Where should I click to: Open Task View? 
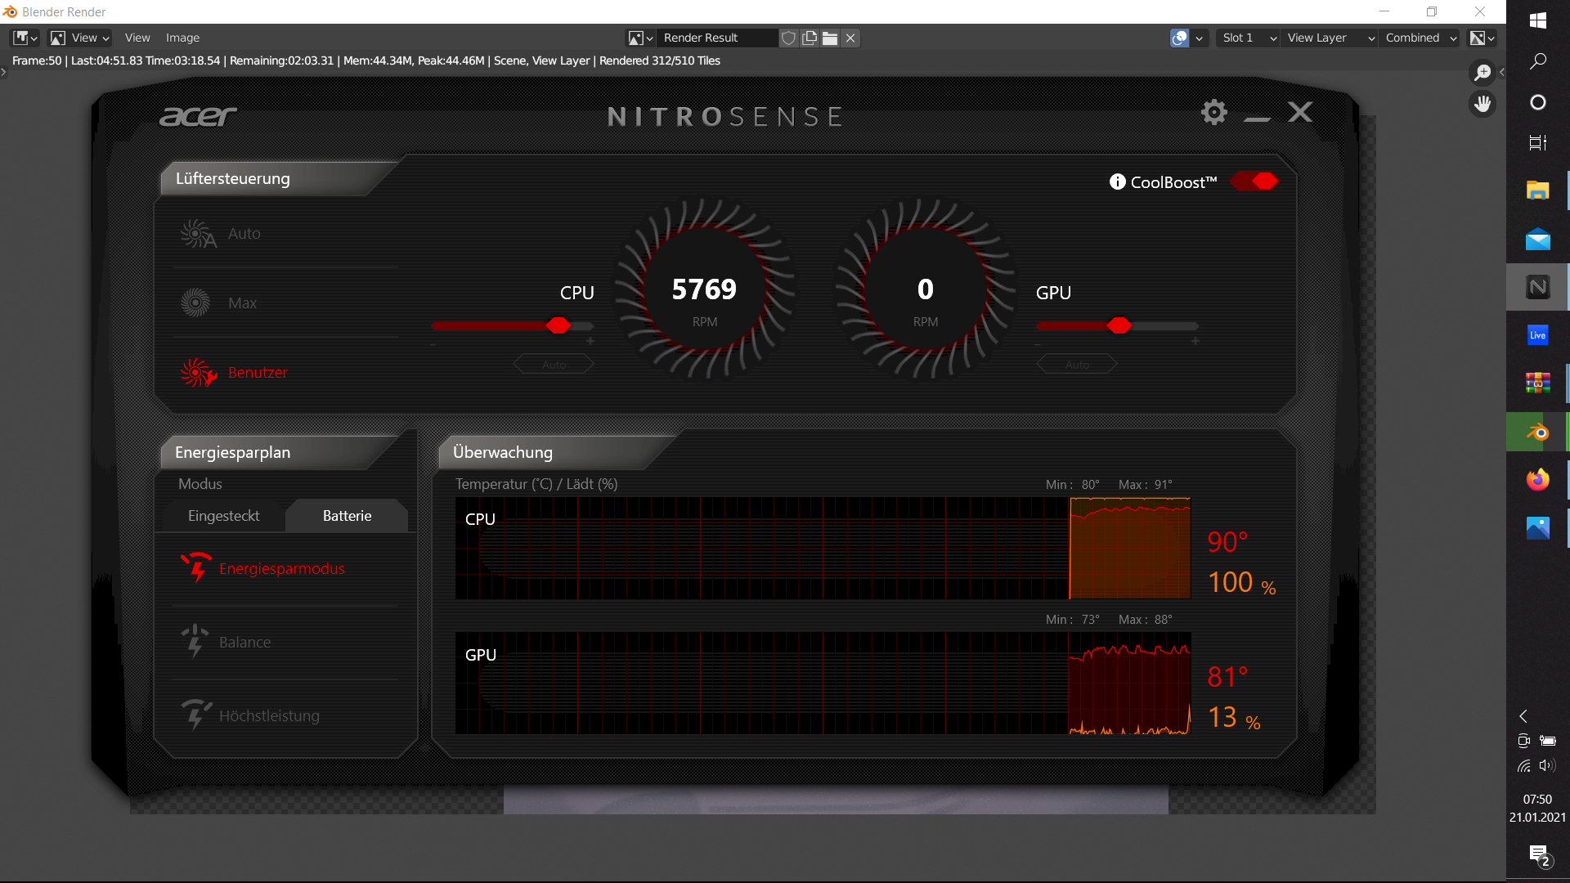1537,143
